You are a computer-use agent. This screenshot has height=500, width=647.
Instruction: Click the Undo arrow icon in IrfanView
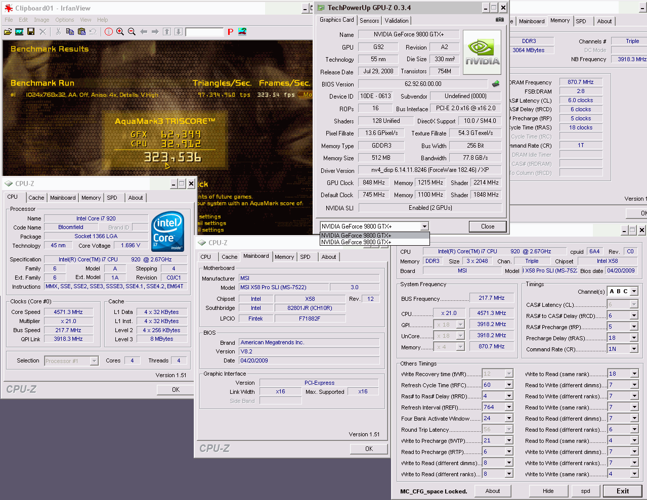tap(93, 32)
